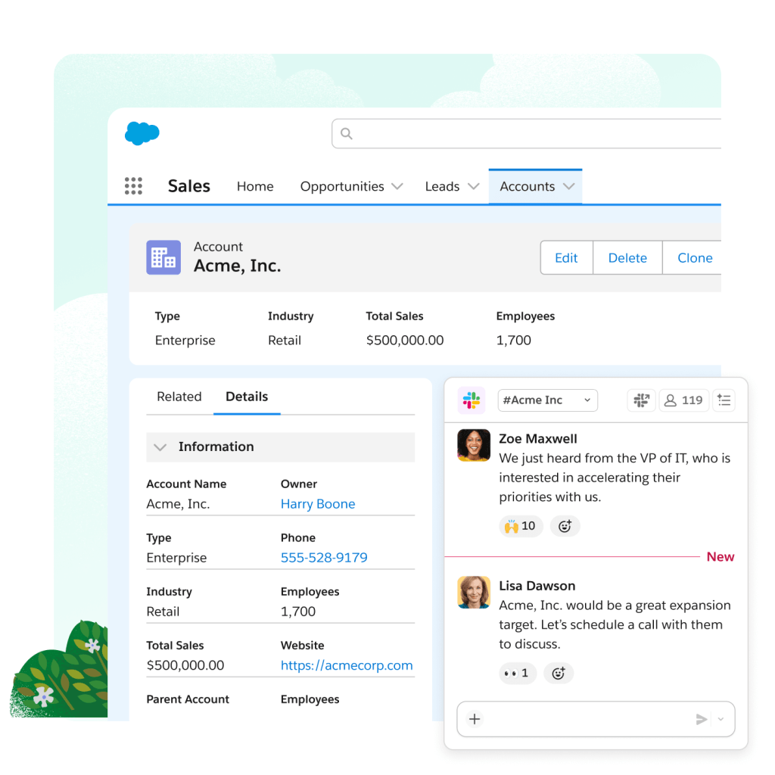
Task: Click Lisa Dawson's name
Action: coord(537,586)
